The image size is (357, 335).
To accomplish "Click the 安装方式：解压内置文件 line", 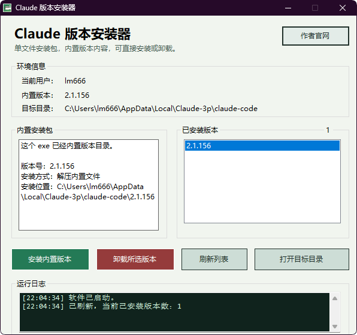I will pos(60,177).
